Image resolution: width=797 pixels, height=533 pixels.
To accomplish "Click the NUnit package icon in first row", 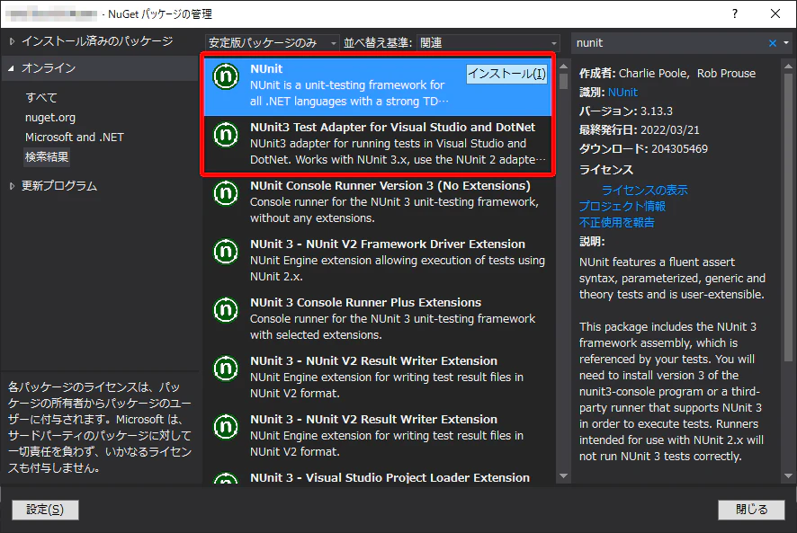I will click(x=226, y=76).
